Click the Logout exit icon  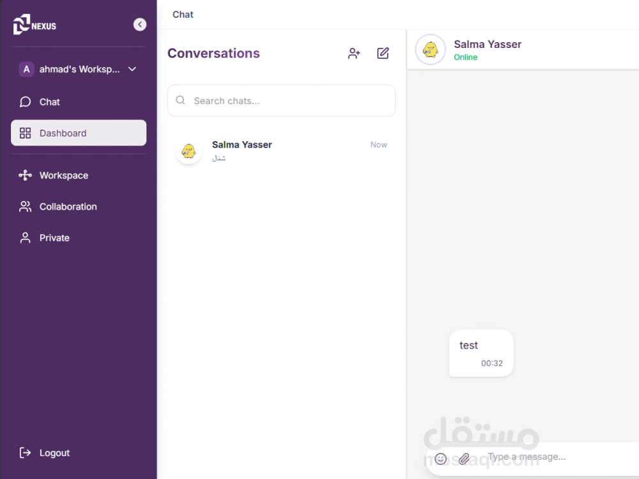pos(26,453)
